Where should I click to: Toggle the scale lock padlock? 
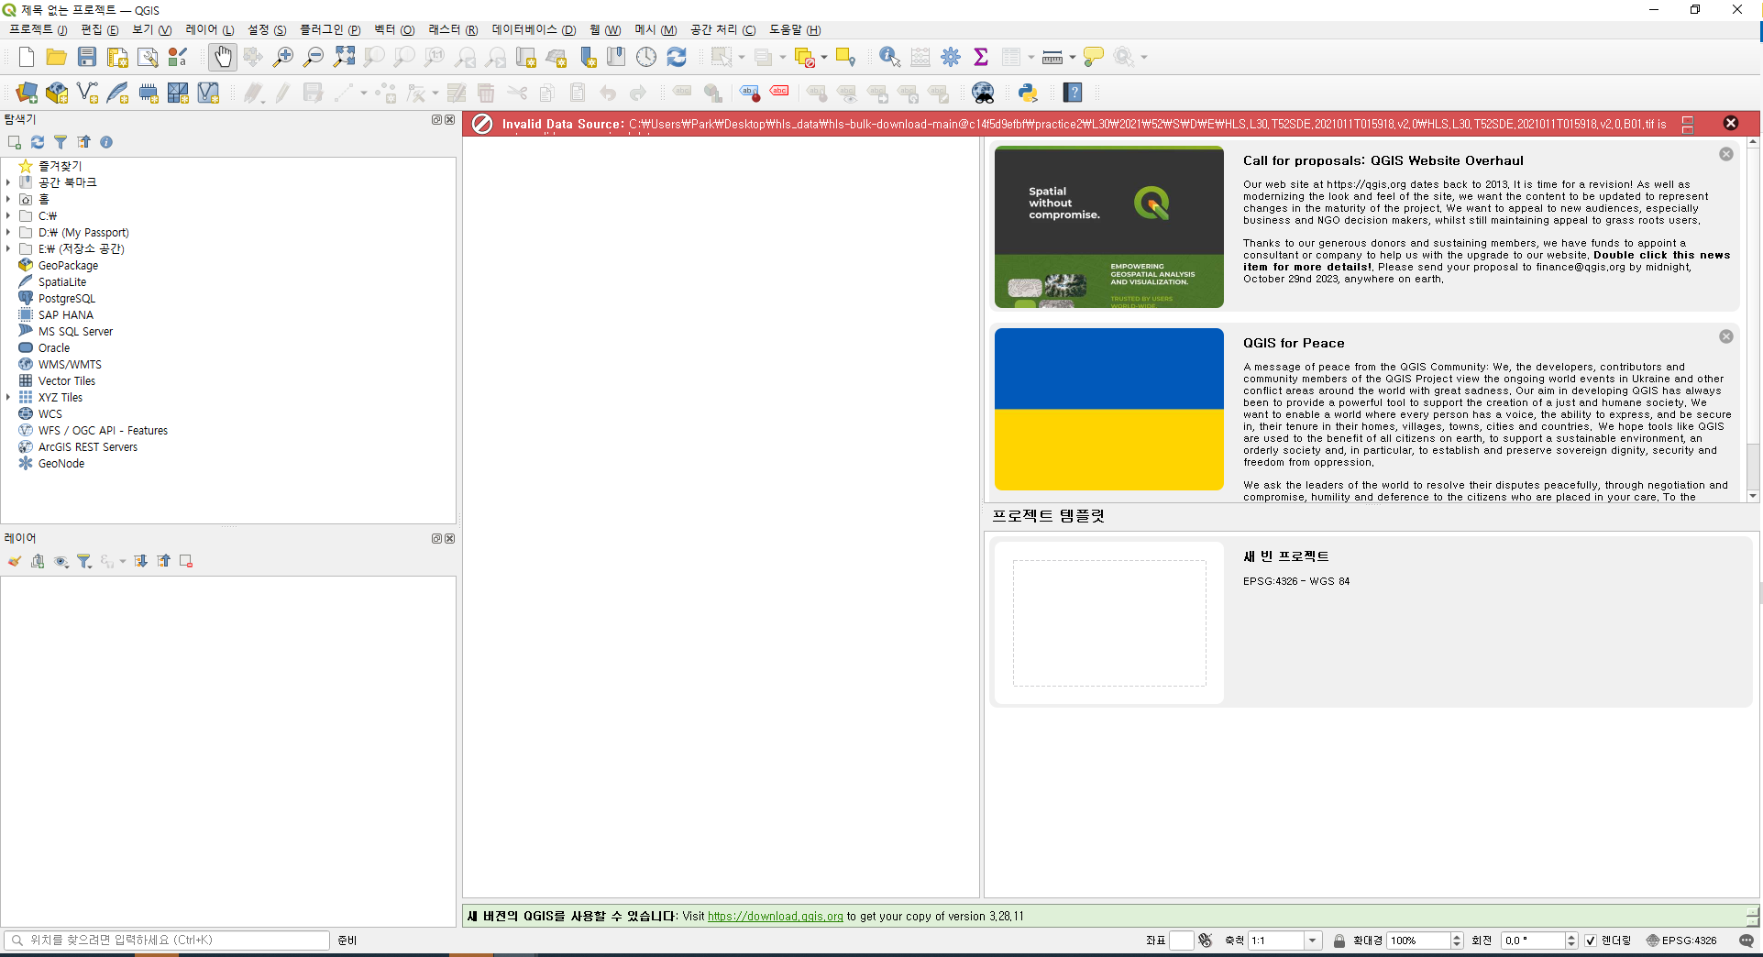coord(1339,940)
